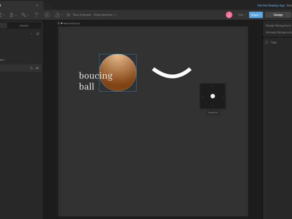Select the orange gradient ball
The width and height of the screenshot is (292, 219).
118,73
